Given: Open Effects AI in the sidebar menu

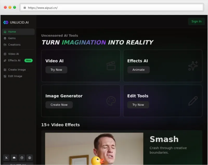Looking at the screenshot, I should tap(14, 60).
